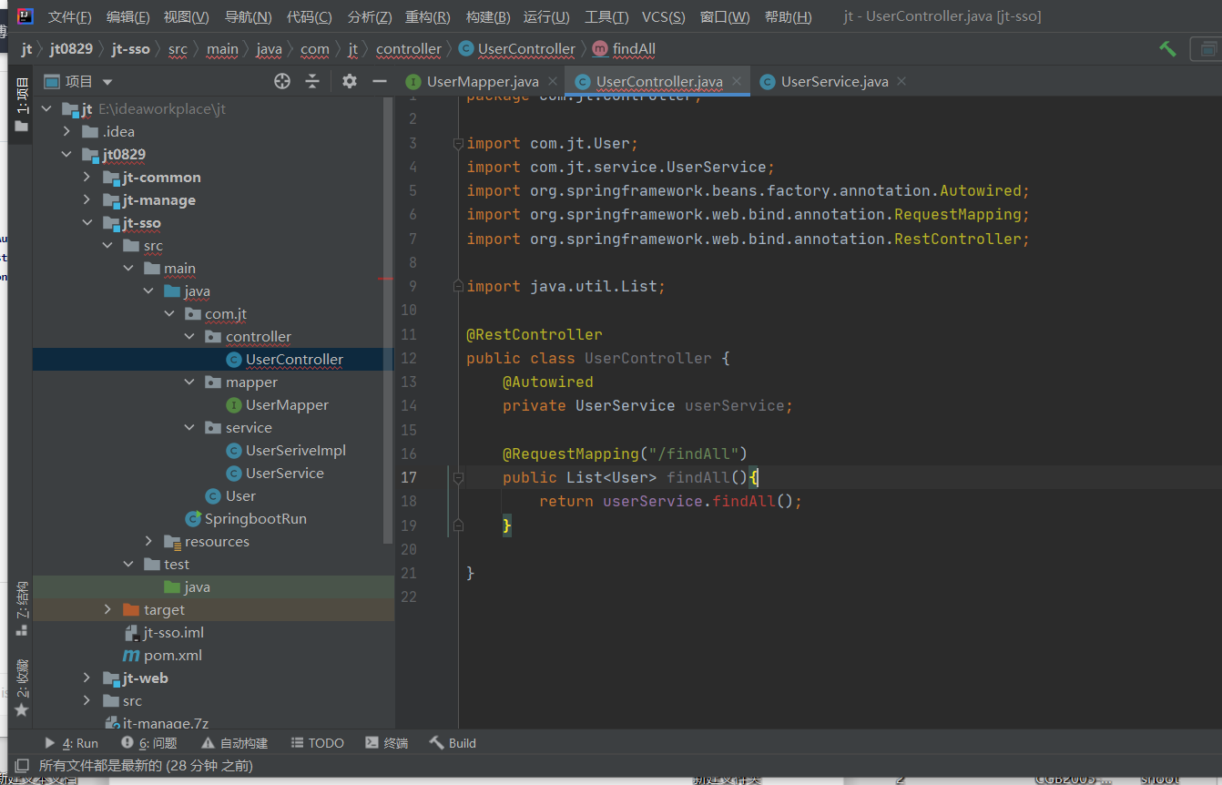Open project panel settings gear
Viewport: 1222px width, 785px height.
click(350, 81)
